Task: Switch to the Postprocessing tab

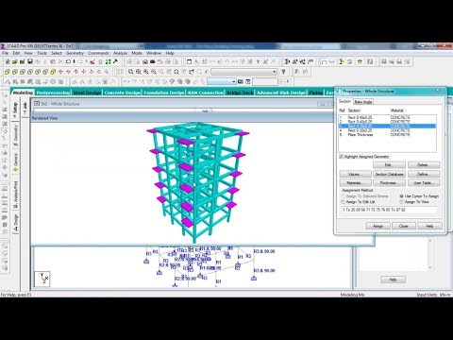Action: point(53,93)
